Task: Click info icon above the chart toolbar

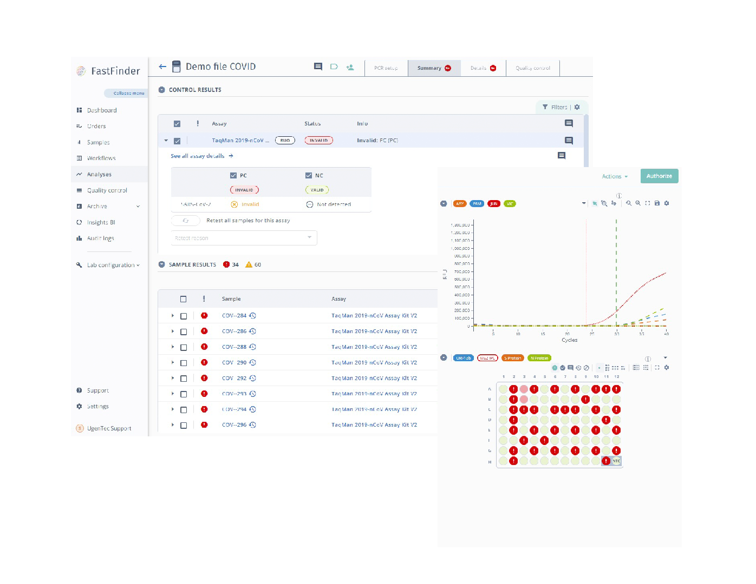Action: [619, 196]
